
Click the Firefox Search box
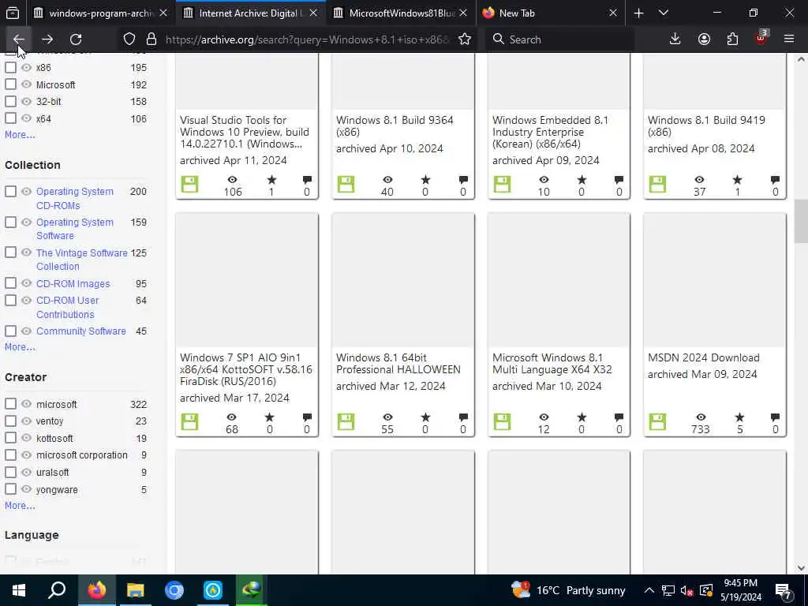pos(559,39)
